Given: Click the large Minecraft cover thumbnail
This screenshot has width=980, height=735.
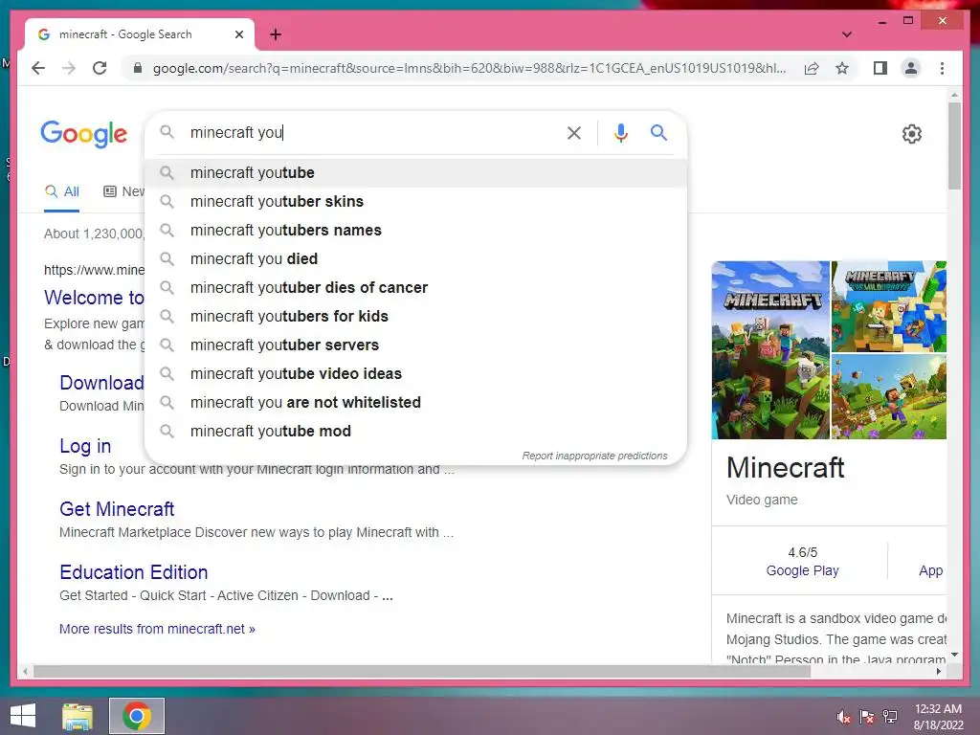Looking at the screenshot, I should tap(770, 350).
